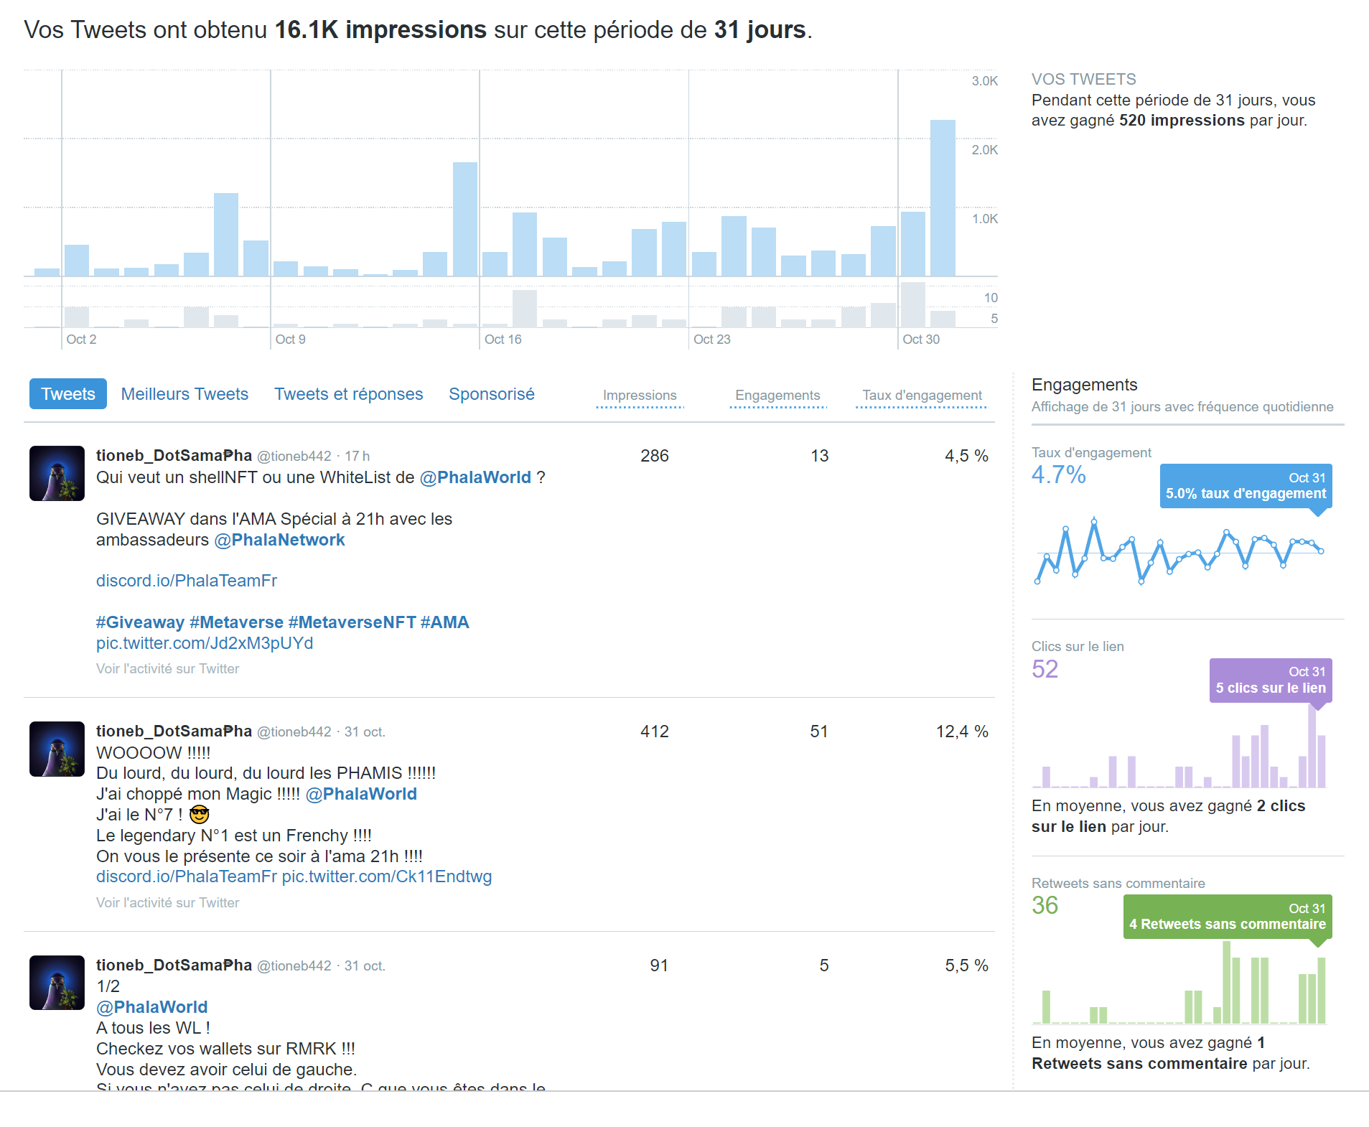Open the #Giveaway hashtag
The width and height of the screenshot is (1369, 1127).
(x=139, y=622)
